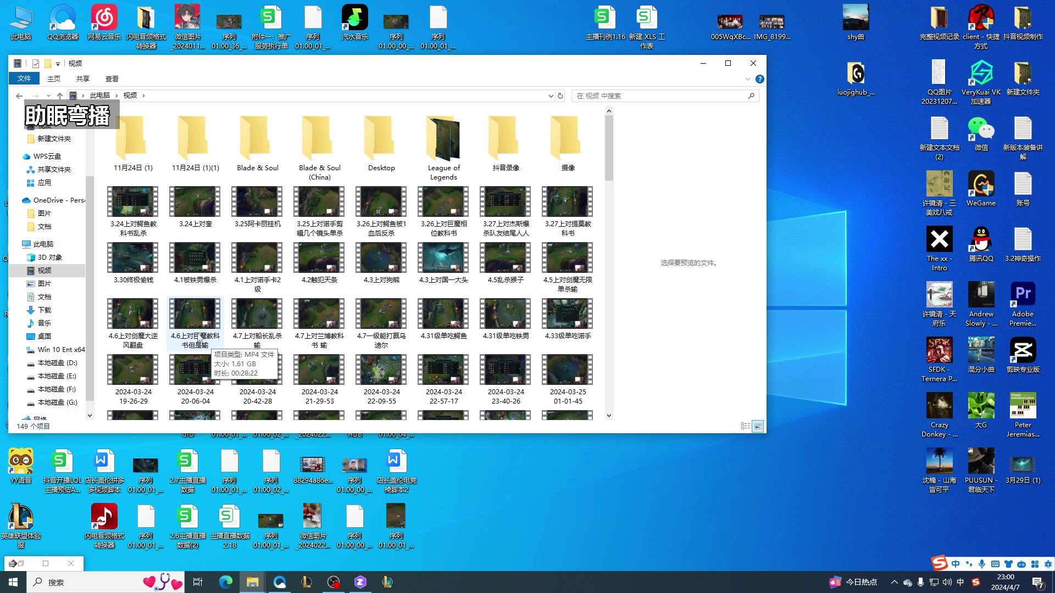Open 网易云音乐 desktop shortcut
The width and height of the screenshot is (1055, 593).
point(104,23)
